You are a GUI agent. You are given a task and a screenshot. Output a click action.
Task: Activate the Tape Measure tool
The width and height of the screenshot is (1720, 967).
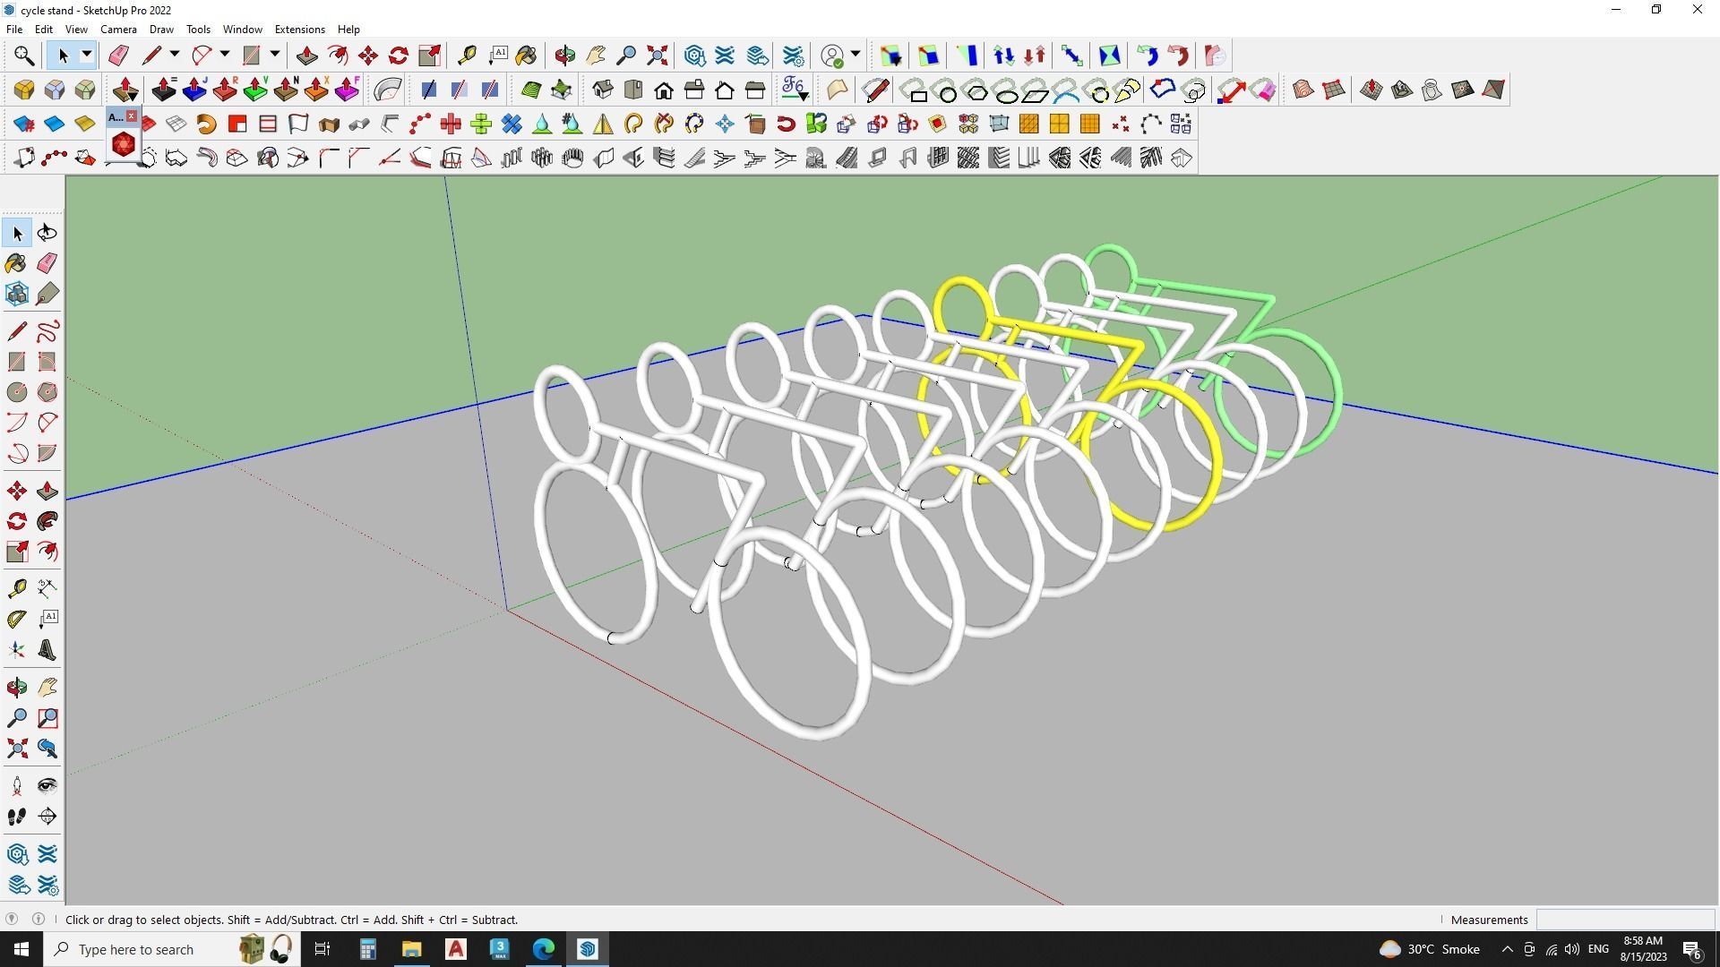click(466, 56)
